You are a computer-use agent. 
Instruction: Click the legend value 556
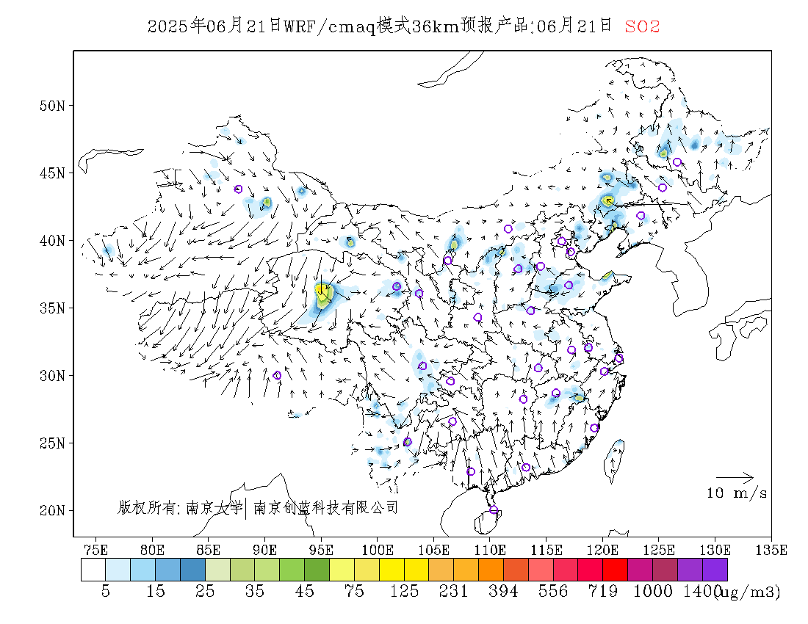(x=553, y=591)
